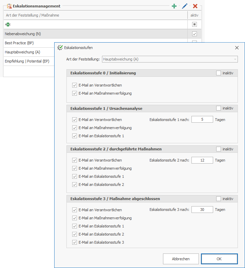Click the Abbrechen button

(x=181, y=259)
